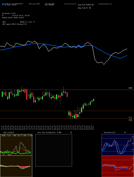This screenshot has width=134, height=177.
Task: Click the blue Stochastics mini chart
Action: tap(118, 145)
